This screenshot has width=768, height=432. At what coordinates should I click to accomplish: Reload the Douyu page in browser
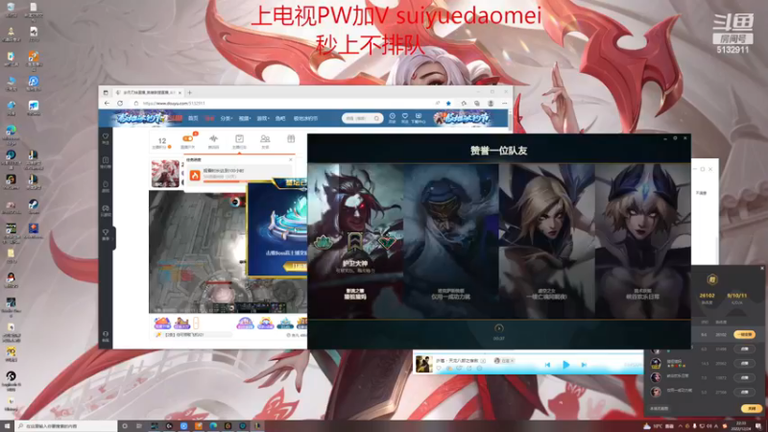[120, 104]
